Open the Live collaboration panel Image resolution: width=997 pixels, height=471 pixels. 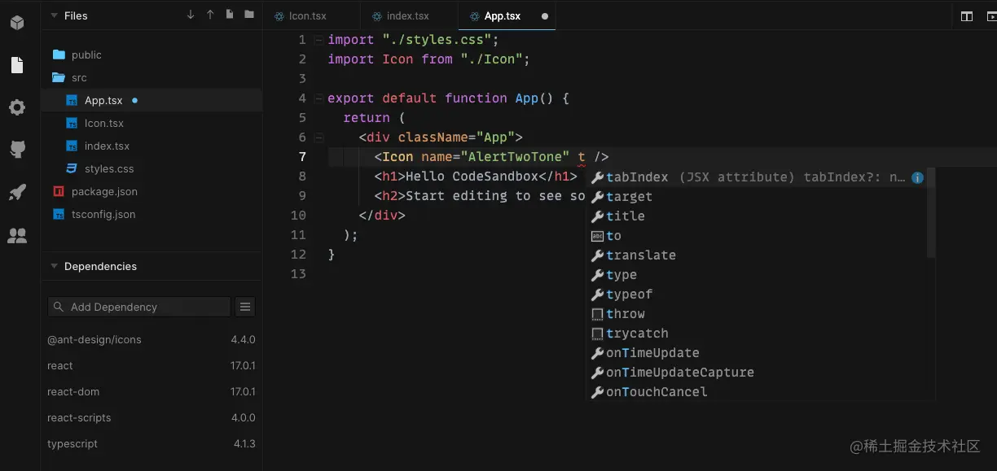point(18,234)
